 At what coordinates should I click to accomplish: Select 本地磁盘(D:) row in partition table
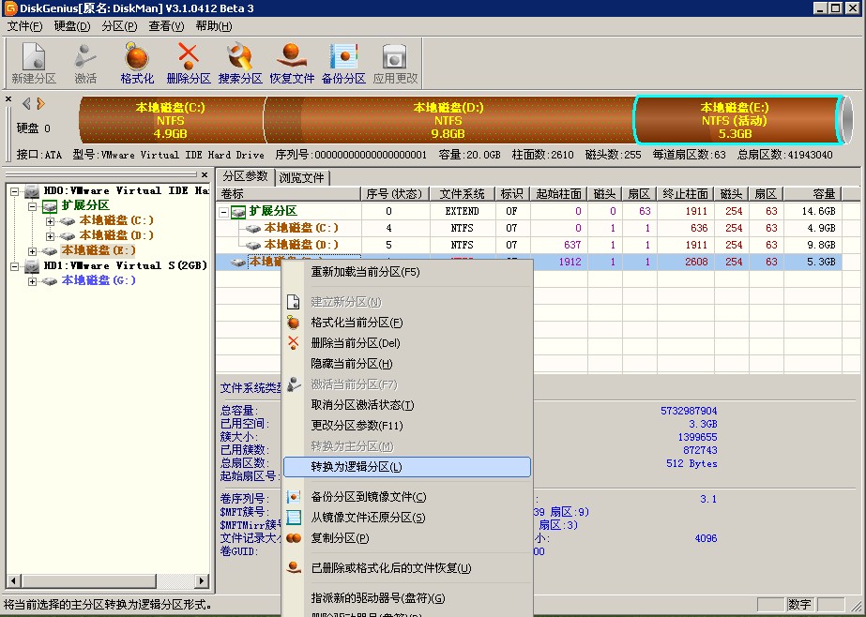pyautogui.click(x=530, y=245)
